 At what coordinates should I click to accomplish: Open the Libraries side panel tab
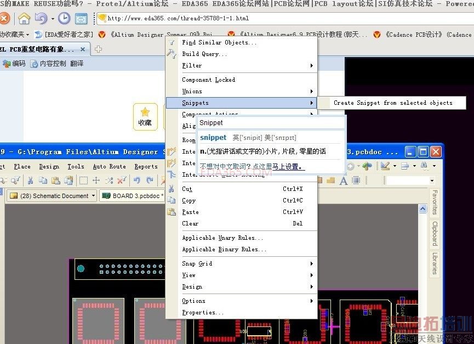tap(435, 263)
